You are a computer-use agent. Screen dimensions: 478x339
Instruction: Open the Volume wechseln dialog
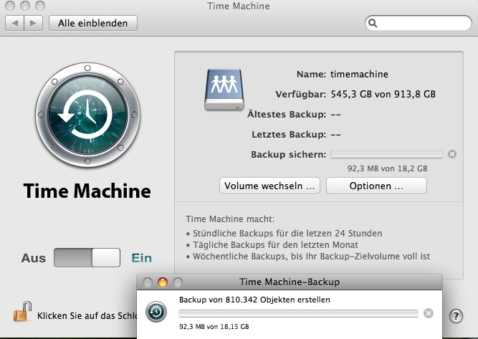tap(269, 186)
